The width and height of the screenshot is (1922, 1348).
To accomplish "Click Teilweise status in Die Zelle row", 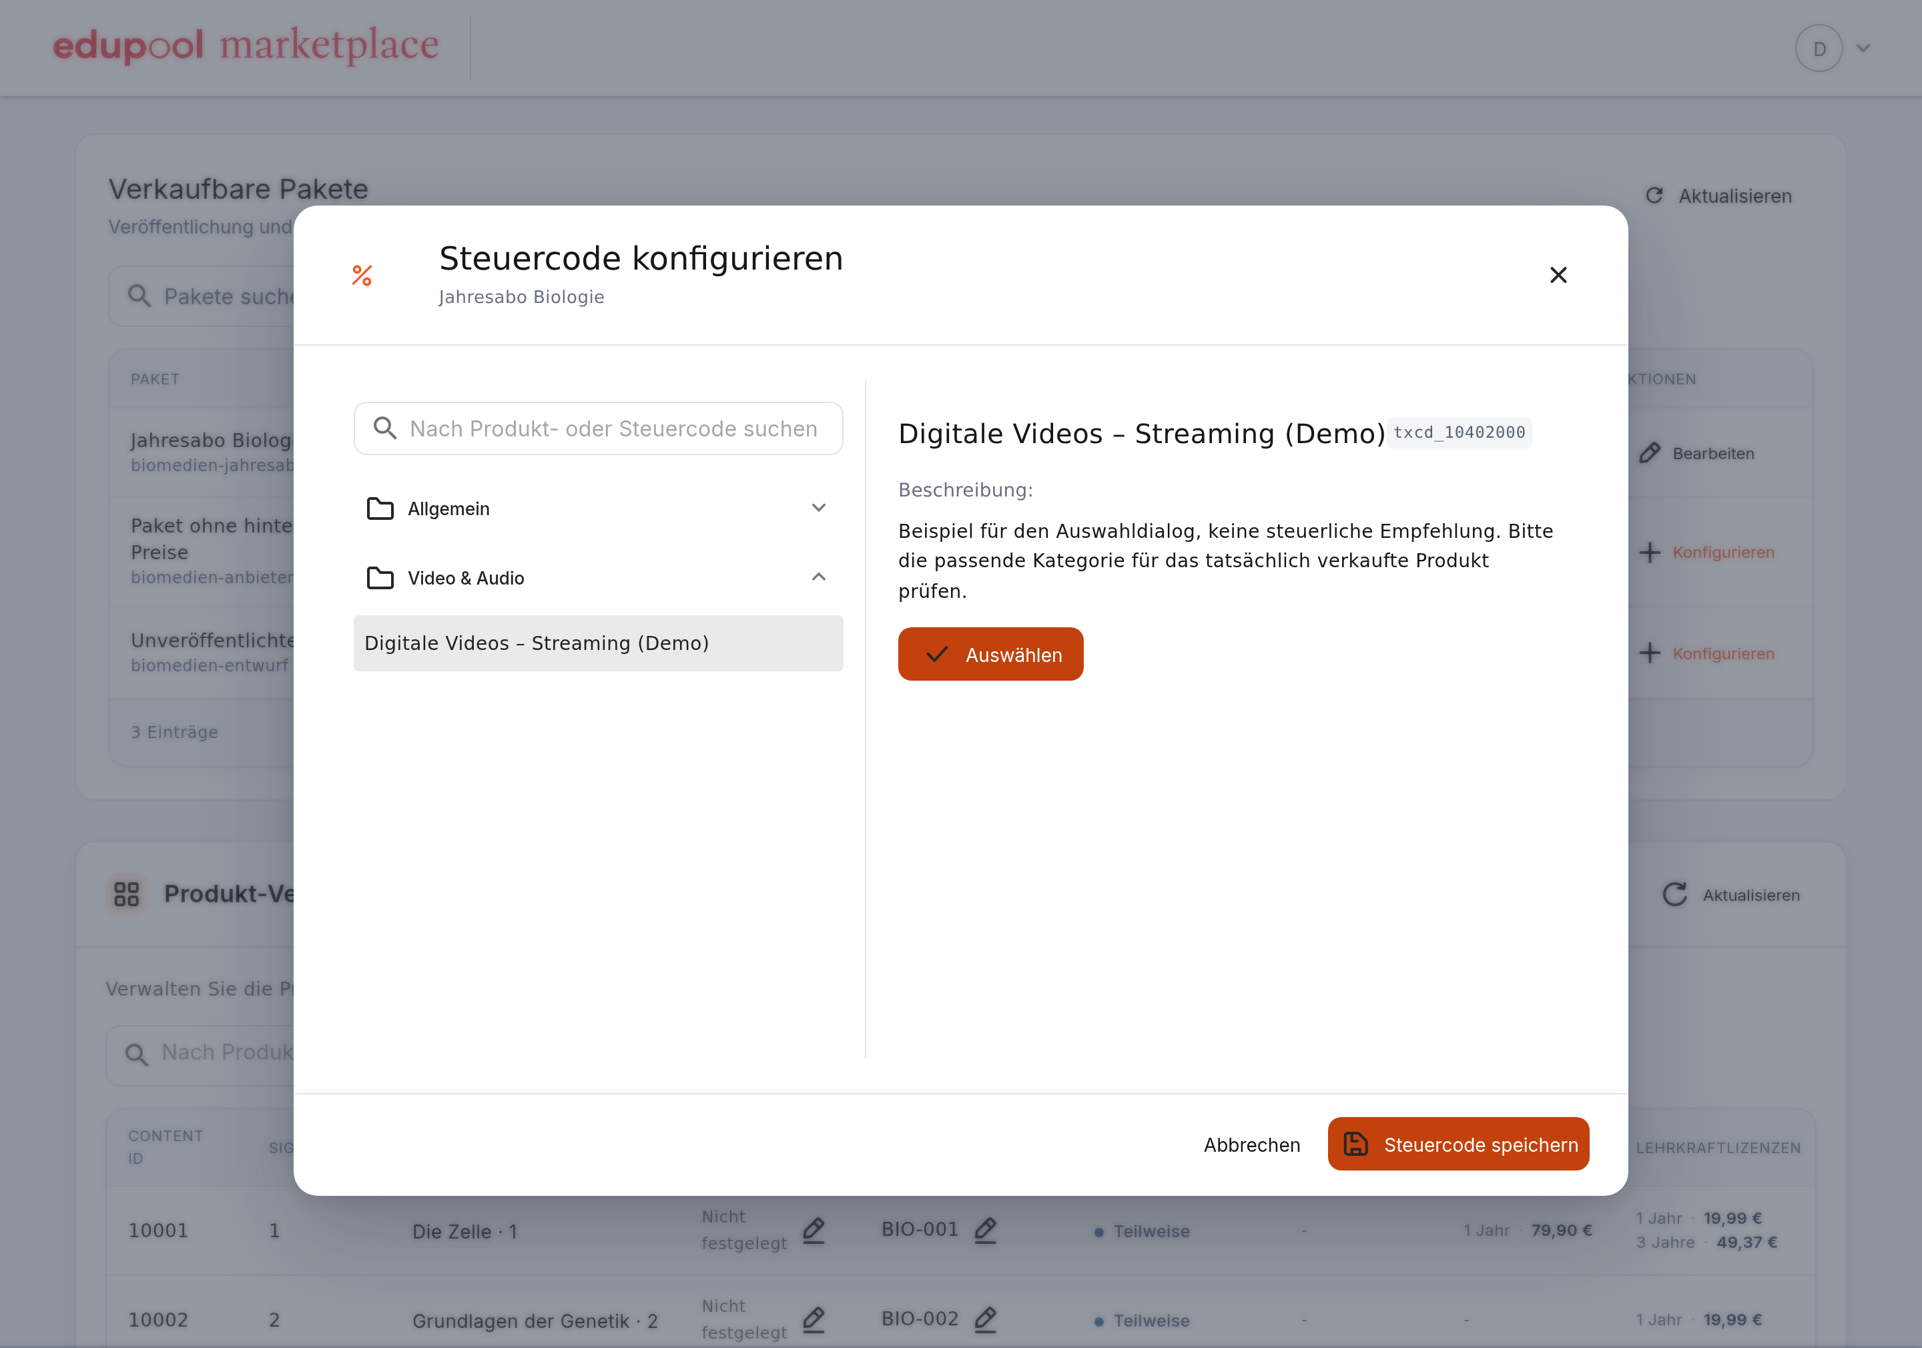I will coord(1142,1231).
